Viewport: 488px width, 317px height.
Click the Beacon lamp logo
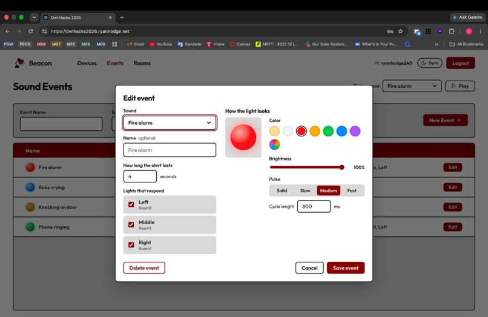[x=19, y=63]
